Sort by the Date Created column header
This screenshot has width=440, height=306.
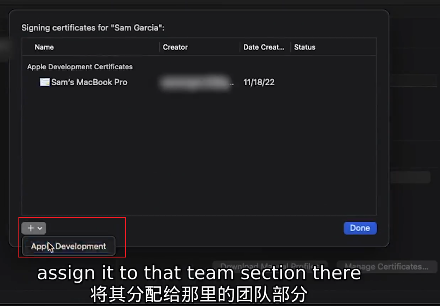click(x=264, y=47)
